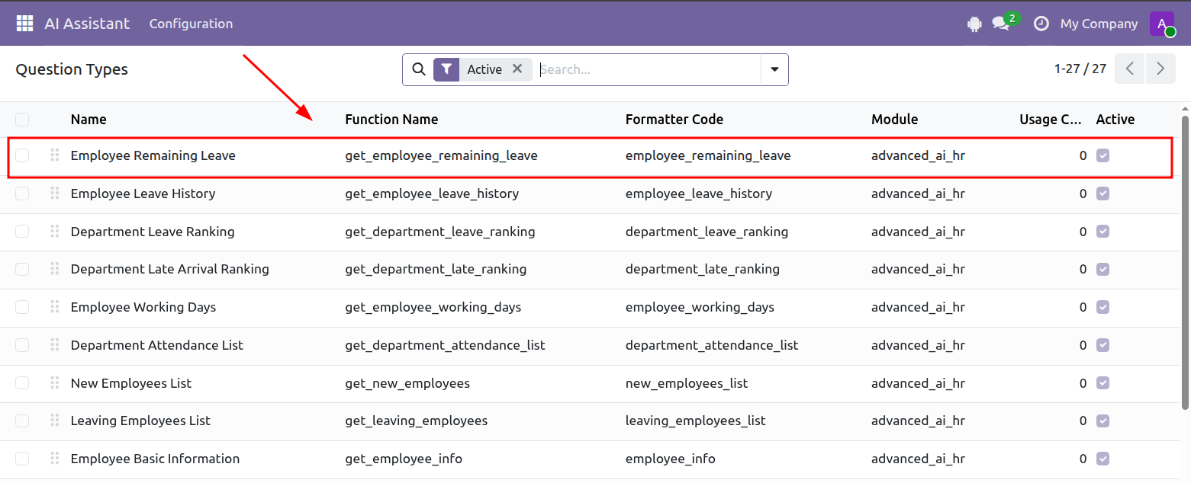
Task: Toggle Active checkbox for New Employees List
Action: [x=1102, y=383]
